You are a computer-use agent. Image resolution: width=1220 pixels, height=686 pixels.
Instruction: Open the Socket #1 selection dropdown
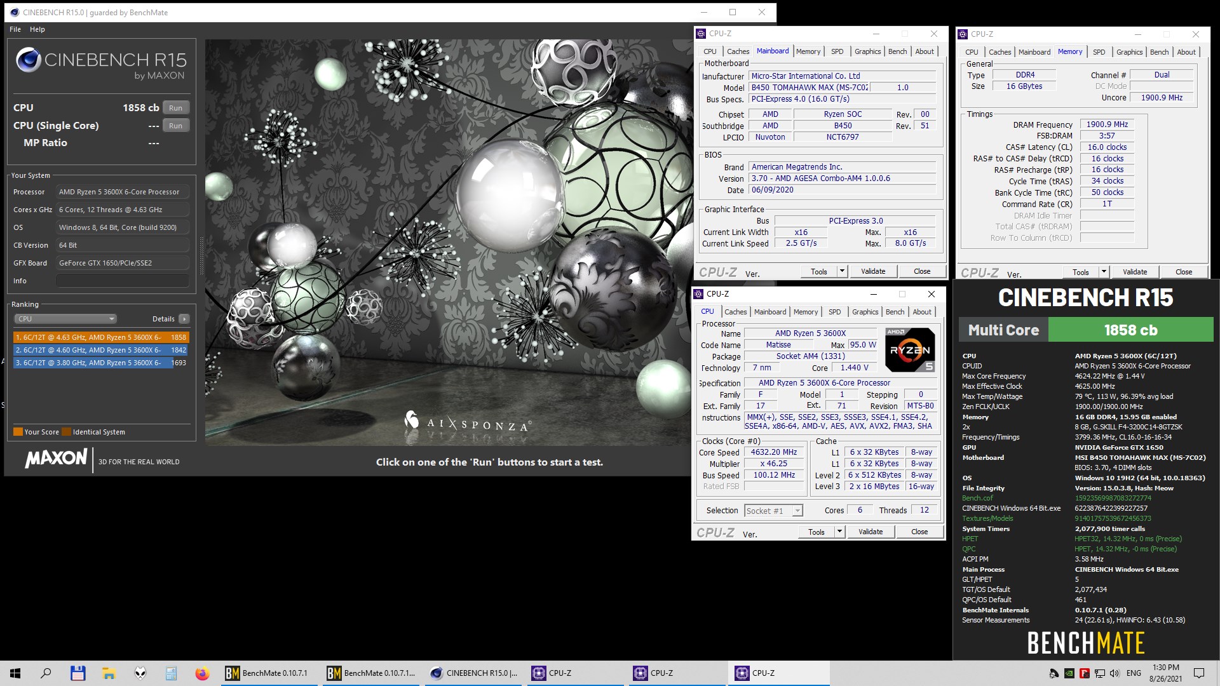pyautogui.click(x=773, y=511)
